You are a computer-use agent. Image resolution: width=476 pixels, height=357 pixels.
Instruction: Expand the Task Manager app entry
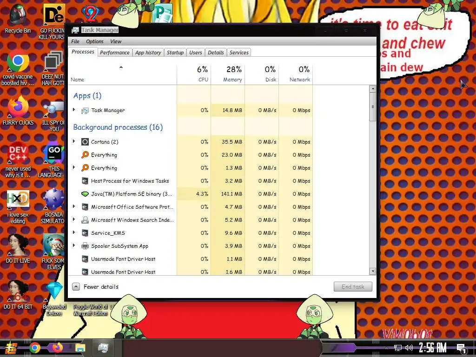[74, 110]
